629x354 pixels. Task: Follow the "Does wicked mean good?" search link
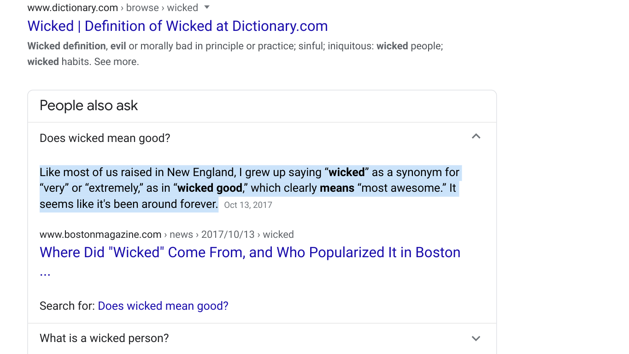tap(163, 306)
